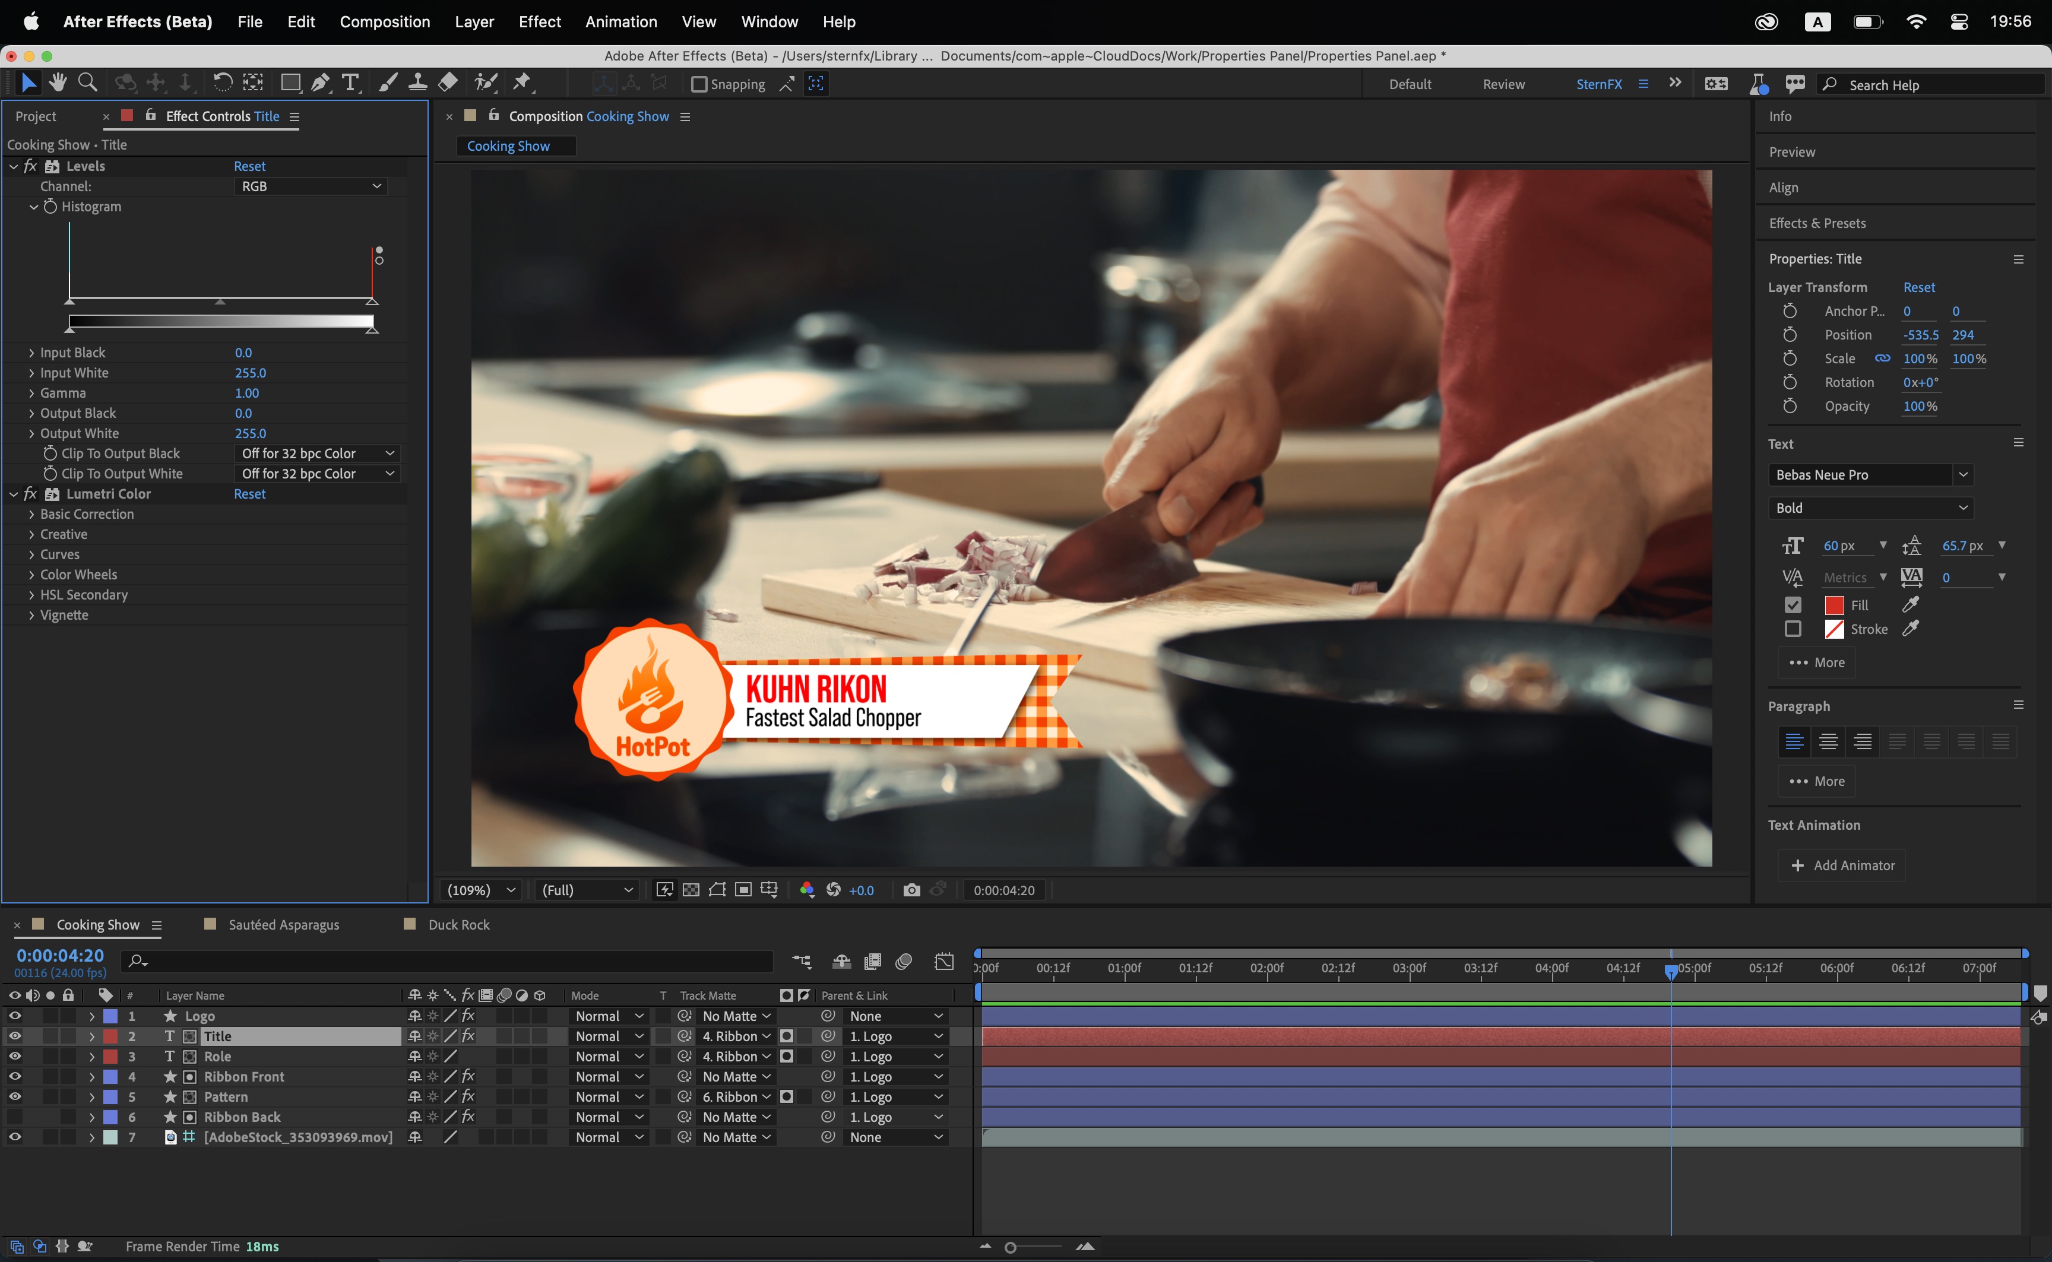Enable the Stroke checkbox in Text properties
This screenshot has height=1262, width=2052.
click(1793, 629)
